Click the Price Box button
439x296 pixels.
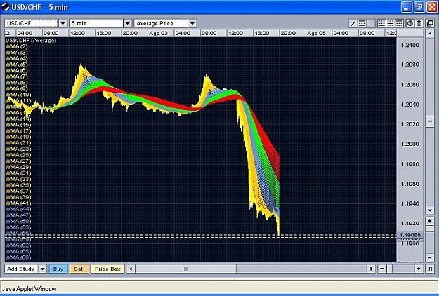click(107, 269)
